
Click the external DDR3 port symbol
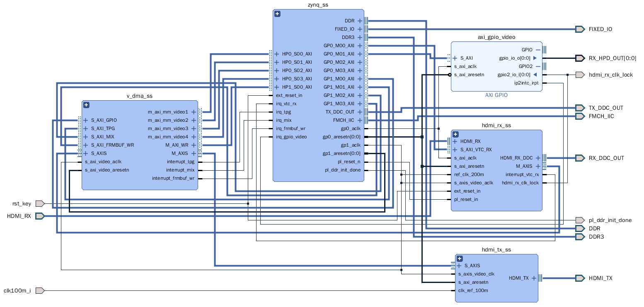(580, 237)
